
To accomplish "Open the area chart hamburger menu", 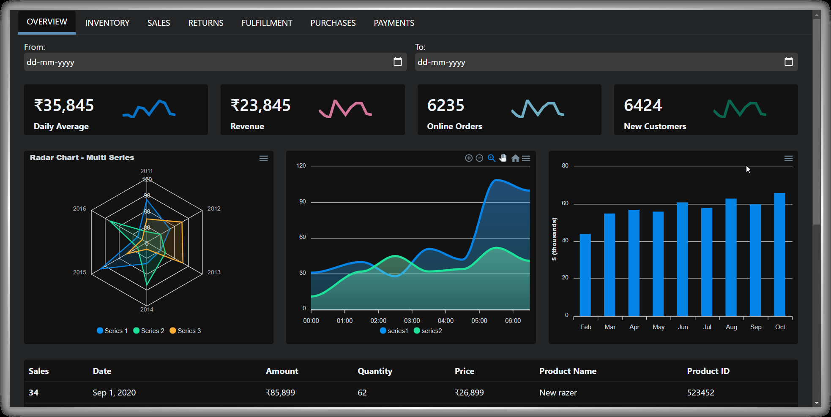I will pos(526,158).
